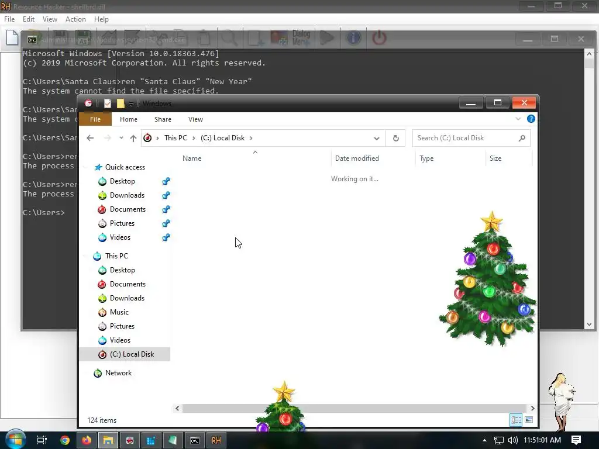Sort by Date modified column

coord(357,158)
